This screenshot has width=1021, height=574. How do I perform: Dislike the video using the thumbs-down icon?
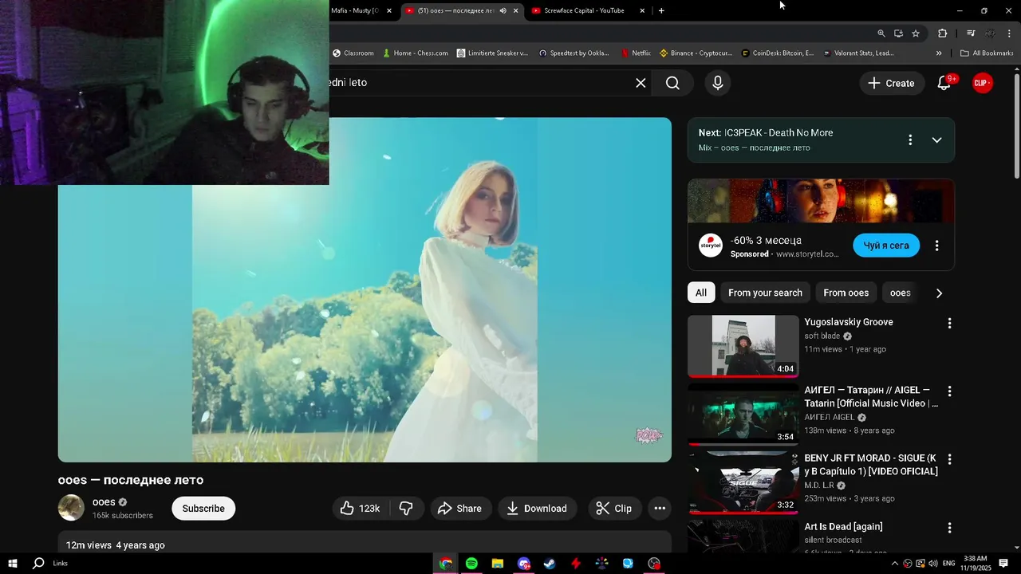coord(406,509)
